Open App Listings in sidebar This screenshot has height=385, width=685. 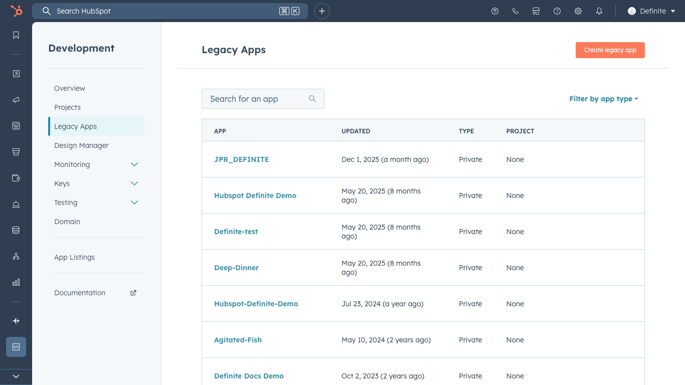[74, 257]
